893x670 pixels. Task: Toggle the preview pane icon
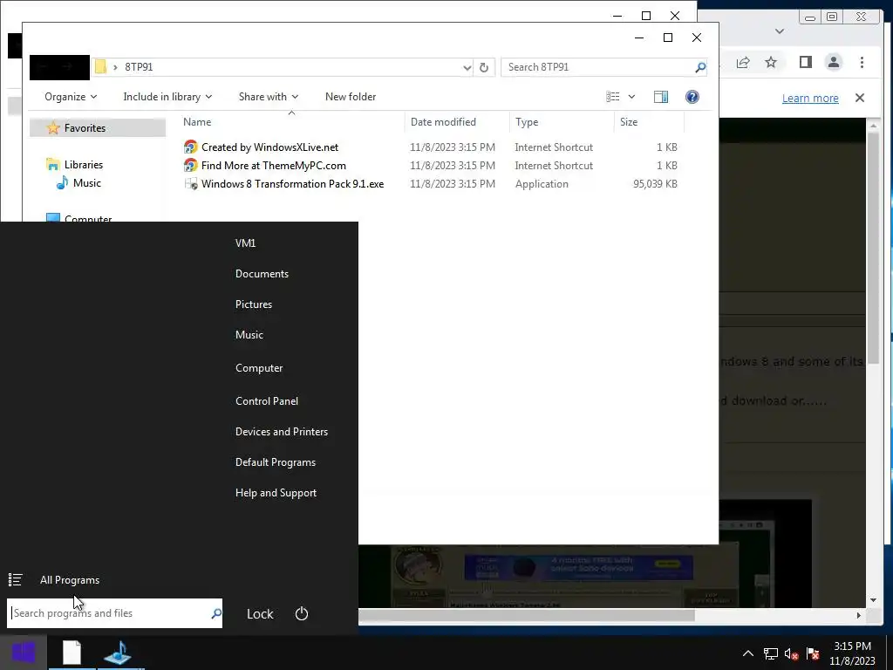(661, 97)
